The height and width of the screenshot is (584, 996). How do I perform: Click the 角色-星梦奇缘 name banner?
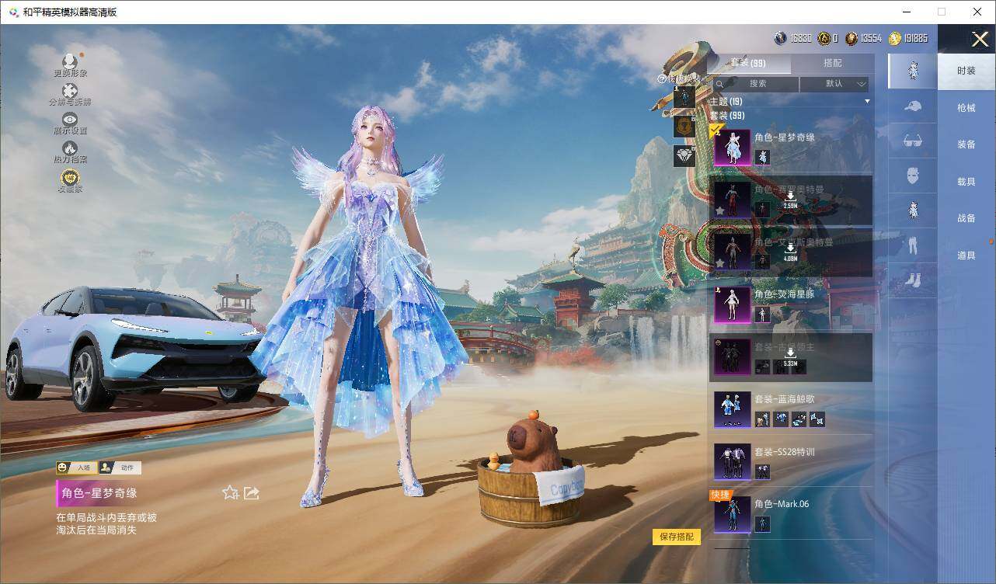point(99,493)
